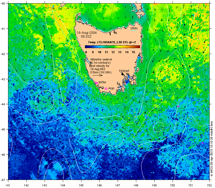The height and width of the screenshot is (188, 215).
Task: Click the date label 16-Aug-2004
Action: pos(87,33)
